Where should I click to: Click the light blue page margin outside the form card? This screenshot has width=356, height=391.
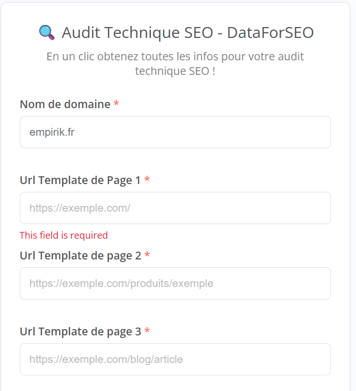pyautogui.click(x=353, y=208)
